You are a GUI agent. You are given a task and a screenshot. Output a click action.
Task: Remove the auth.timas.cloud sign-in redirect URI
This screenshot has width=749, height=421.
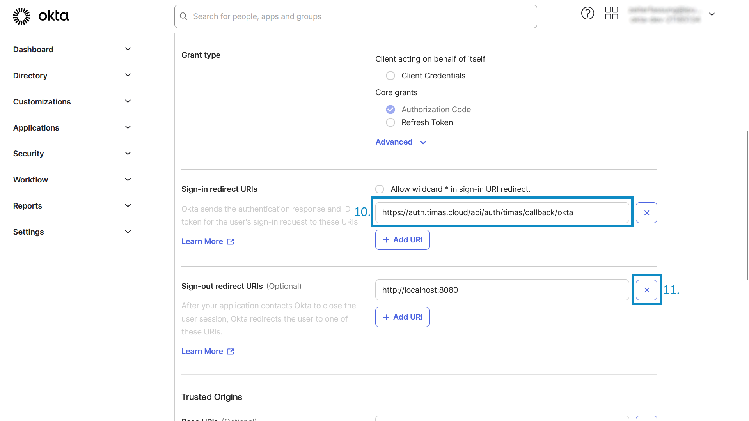pos(646,213)
